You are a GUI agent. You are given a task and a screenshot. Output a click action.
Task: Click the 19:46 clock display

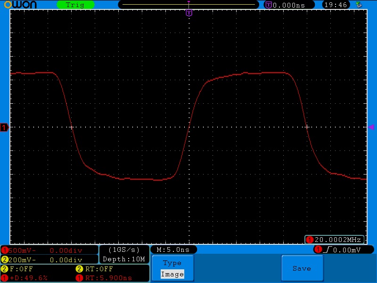(336, 5)
